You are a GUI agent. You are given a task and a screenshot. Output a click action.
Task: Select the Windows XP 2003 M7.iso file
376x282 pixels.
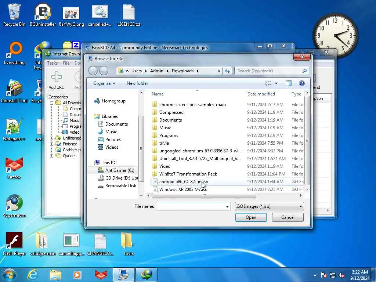coord(183,189)
